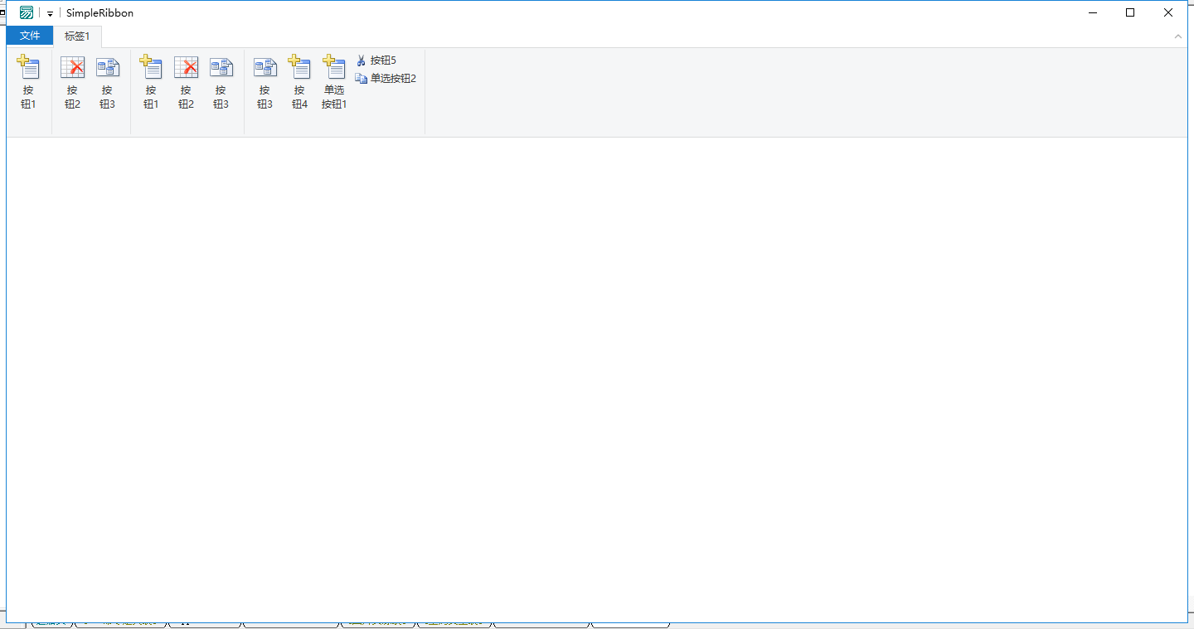Switch to the 标签1 ribbon tab
Viewport: 1194px width, 629px height.
(x=77, y=36)
